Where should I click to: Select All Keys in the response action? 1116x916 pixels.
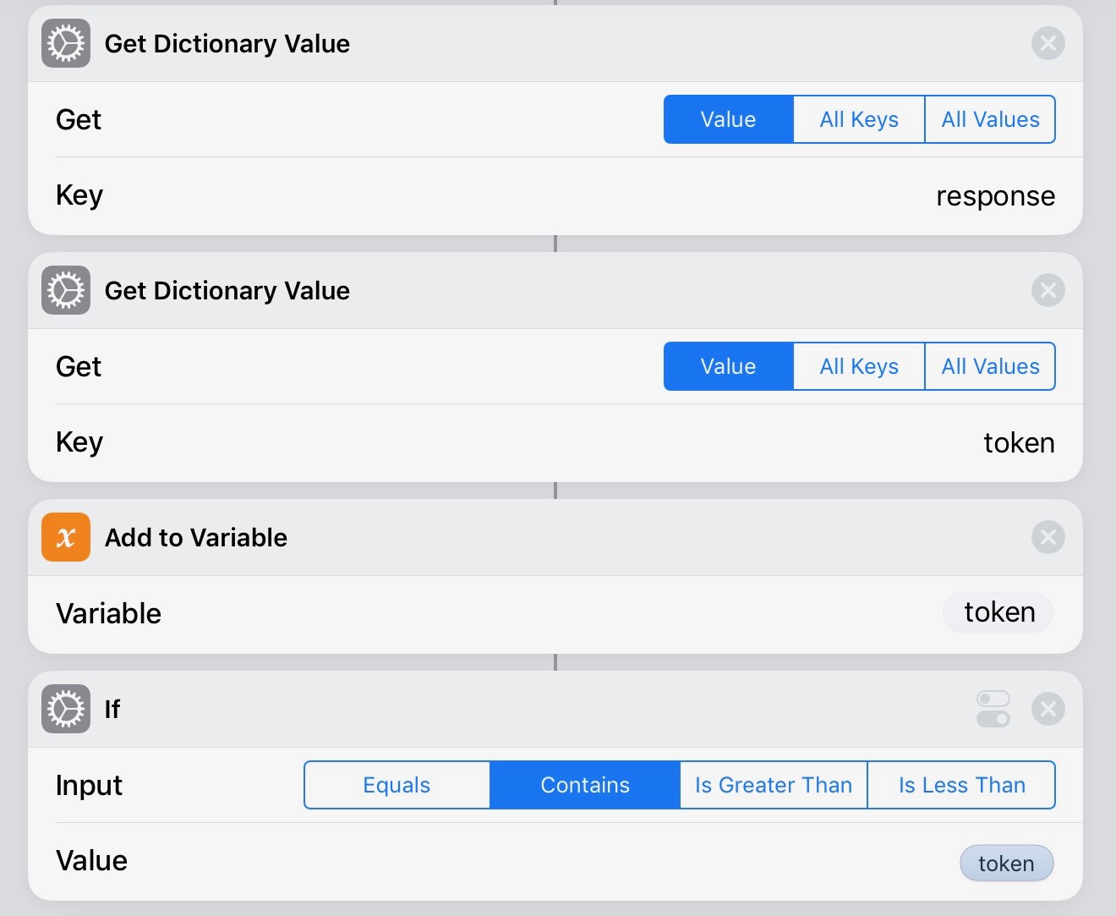coord(859,119)
